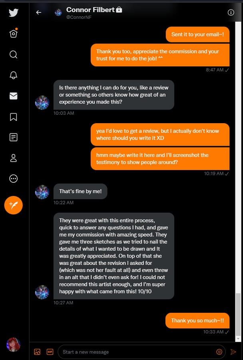Open account switcher avatar at bottom-left
This screenshot has height=360, width=243.
pos(13,344)
